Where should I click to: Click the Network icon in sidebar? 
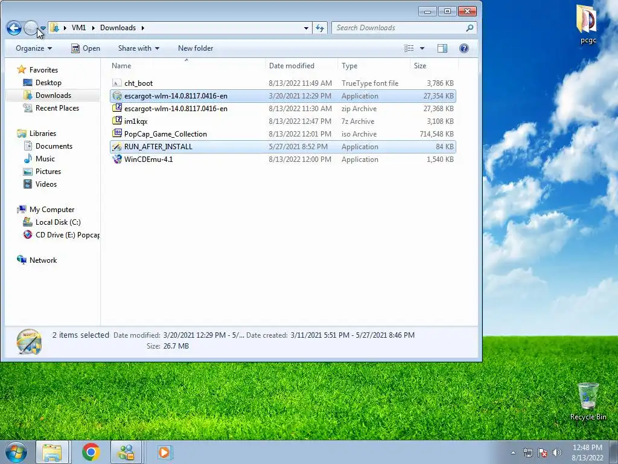pyautogui.click(x=21, y=260)
